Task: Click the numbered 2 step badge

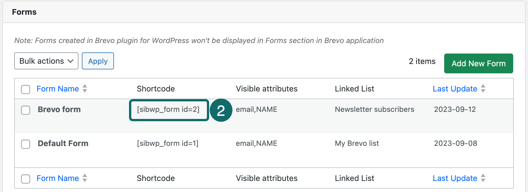Action: 221,110
